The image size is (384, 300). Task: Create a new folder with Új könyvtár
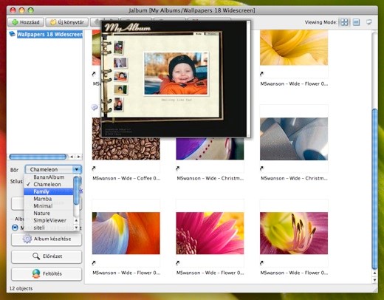click(x=67, y=22)
